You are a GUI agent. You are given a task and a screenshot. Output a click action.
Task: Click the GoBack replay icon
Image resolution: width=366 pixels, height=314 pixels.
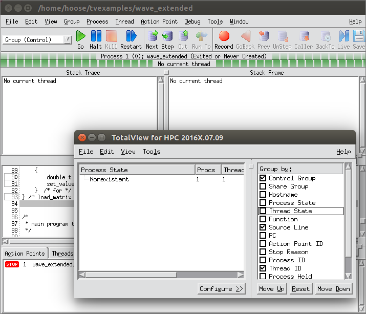tap(245, 36)
